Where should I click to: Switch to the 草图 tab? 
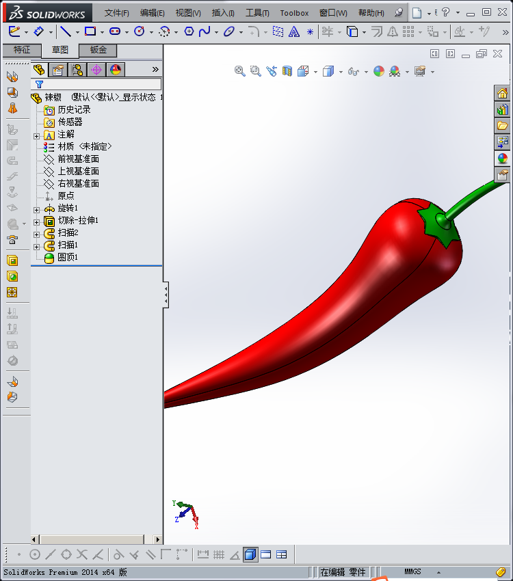point(60,50)
